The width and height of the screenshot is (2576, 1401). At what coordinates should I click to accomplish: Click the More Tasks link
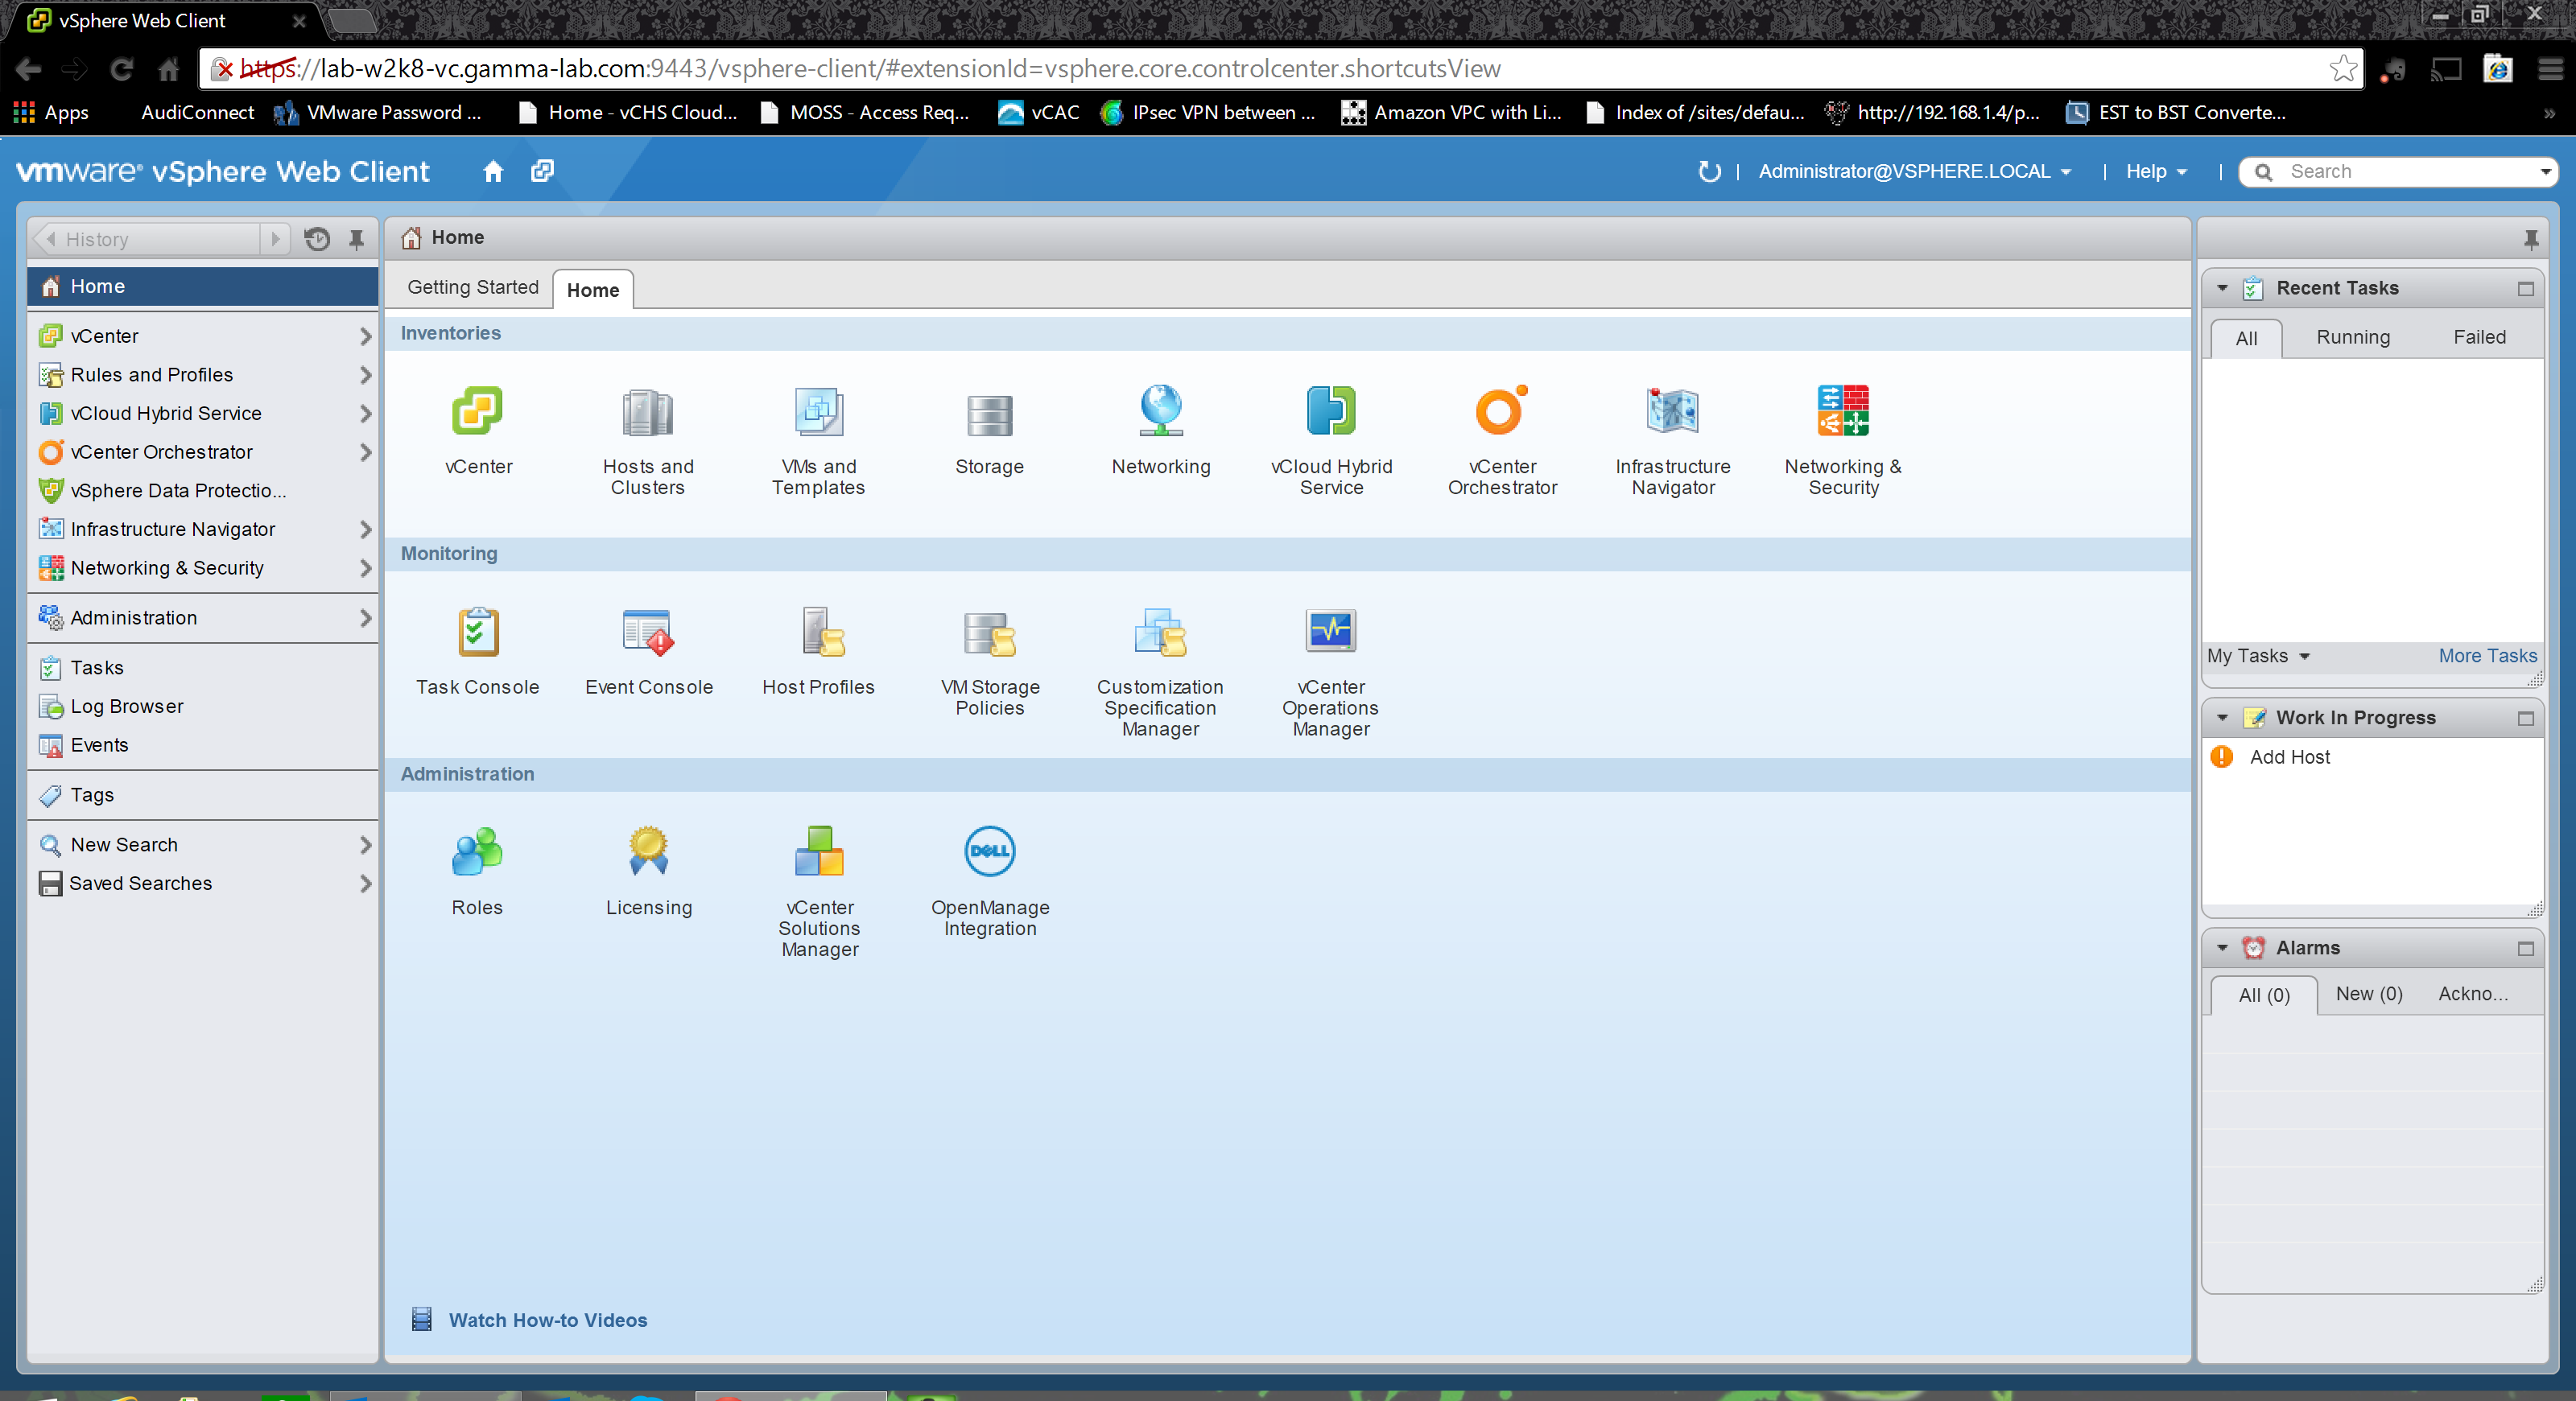click(2486, 657)
